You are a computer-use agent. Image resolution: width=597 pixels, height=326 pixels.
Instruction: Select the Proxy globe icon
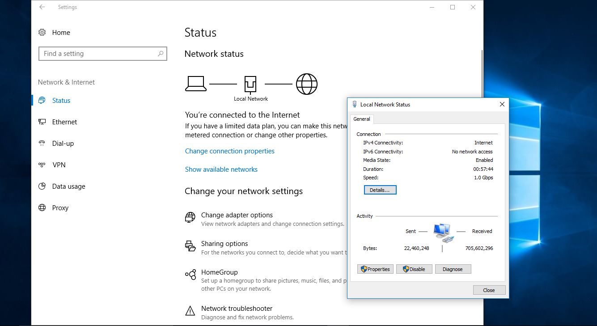(x=42, y=207)
